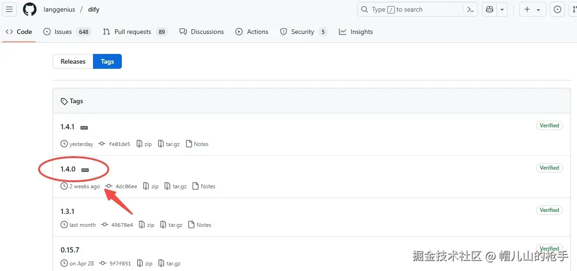Switch to the Code tab

tap(19, 32)
